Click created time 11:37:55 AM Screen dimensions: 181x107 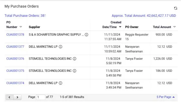point(113,39)
